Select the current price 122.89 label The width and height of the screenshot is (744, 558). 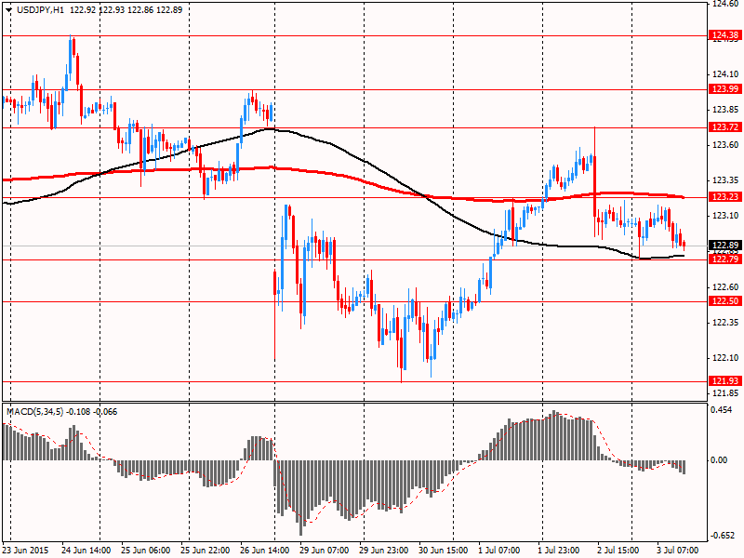coord(724,246)
